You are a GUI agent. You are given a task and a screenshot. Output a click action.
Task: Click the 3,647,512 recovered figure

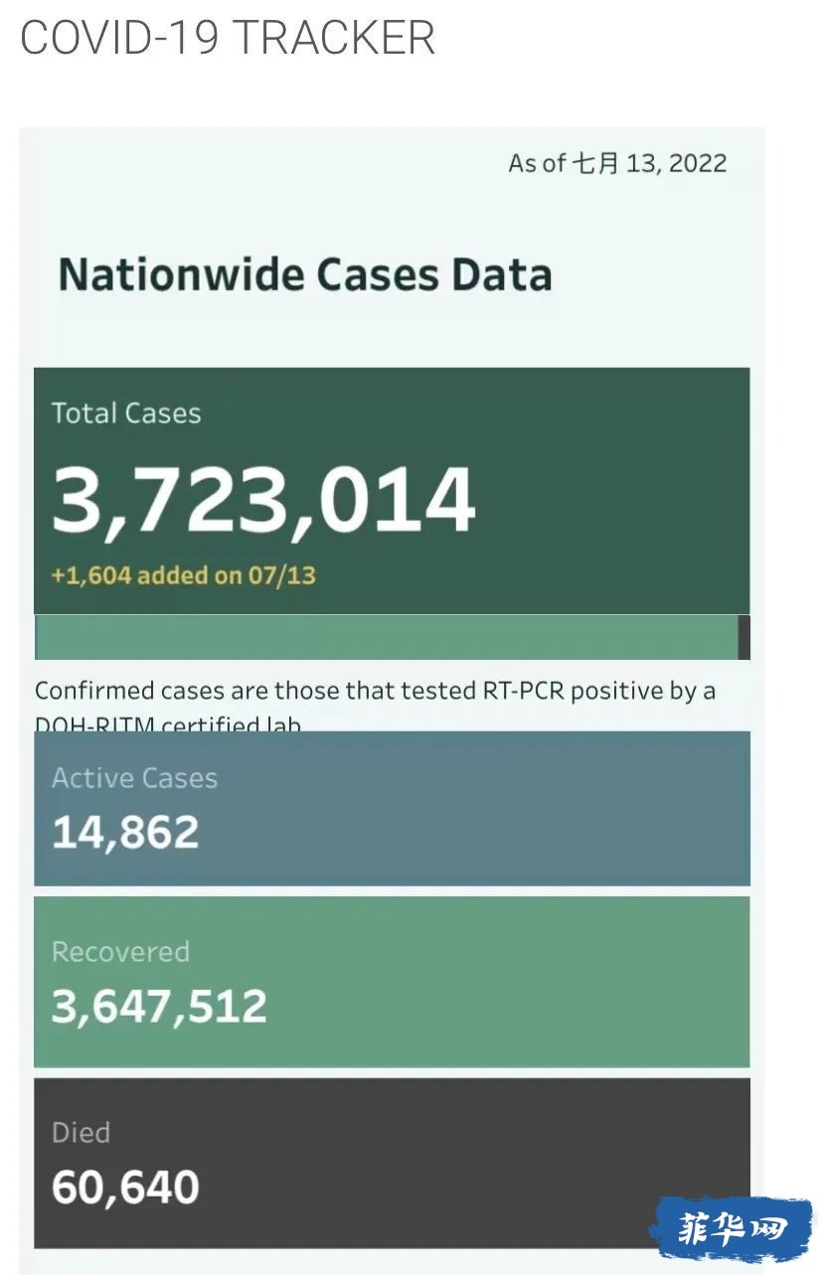[x=159, y=1007]
